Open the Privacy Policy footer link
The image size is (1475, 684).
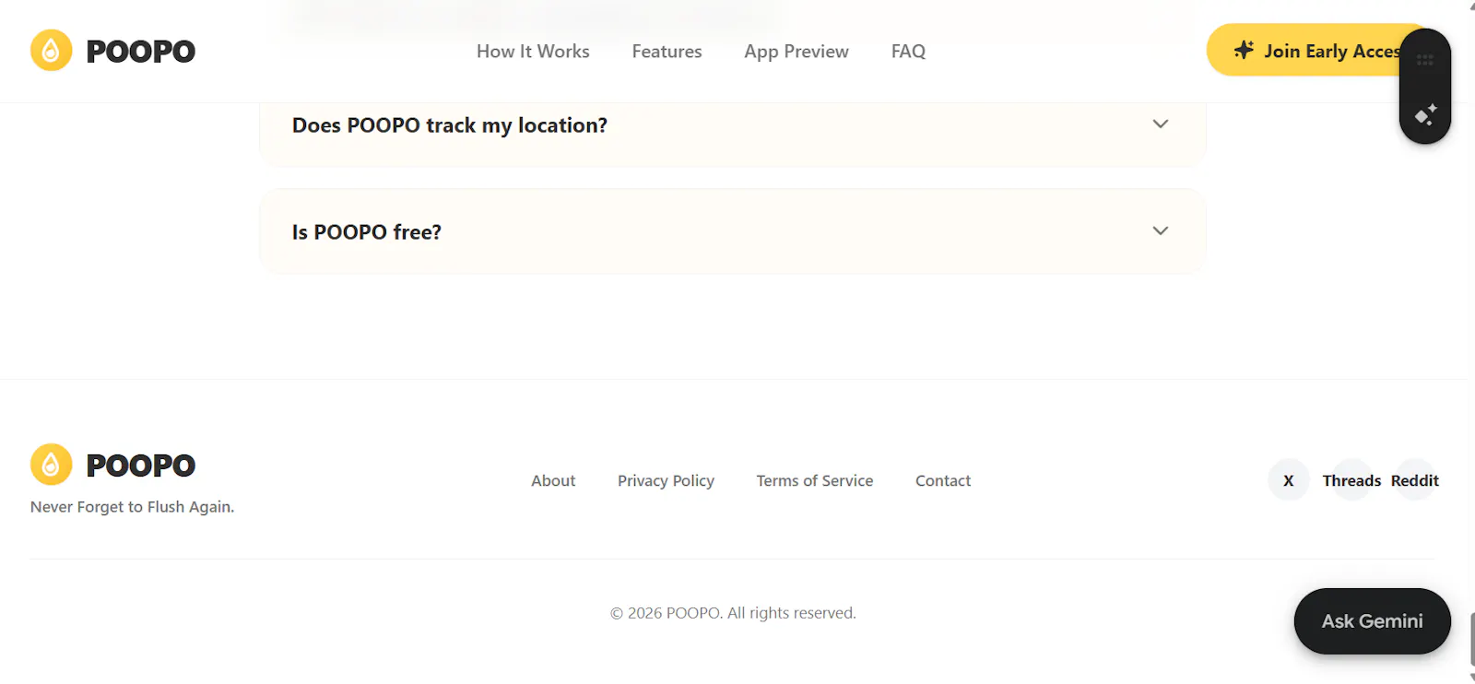pos(666,480)
